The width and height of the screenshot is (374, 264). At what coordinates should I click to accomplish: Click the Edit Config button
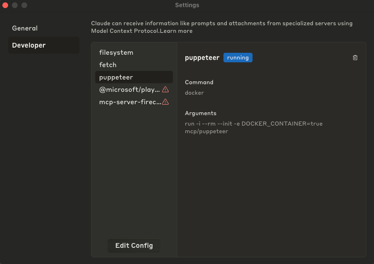click(x=134, y=245)
